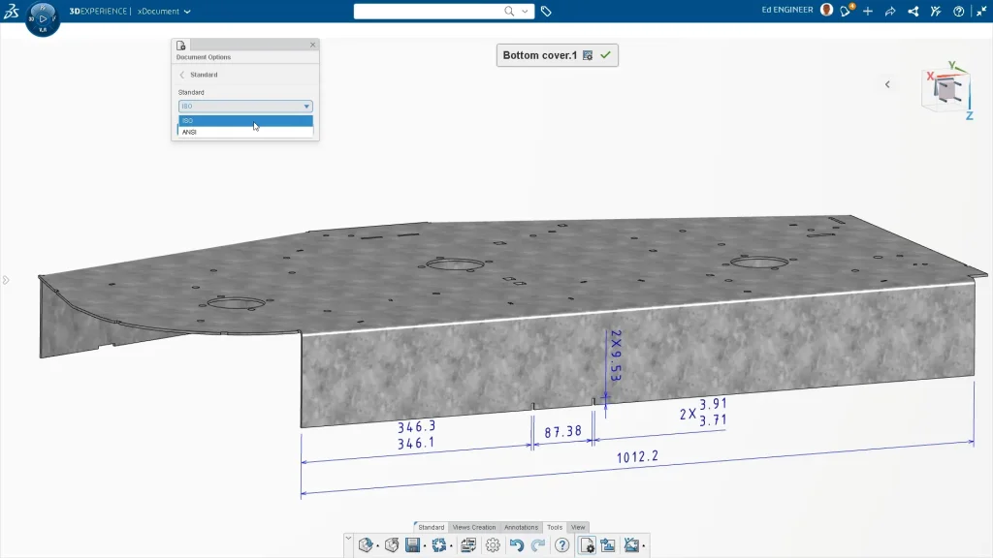Click the Undo arrow in toolbar
Viewport: 993px width, 558px height.
click(x=516, y=545)
